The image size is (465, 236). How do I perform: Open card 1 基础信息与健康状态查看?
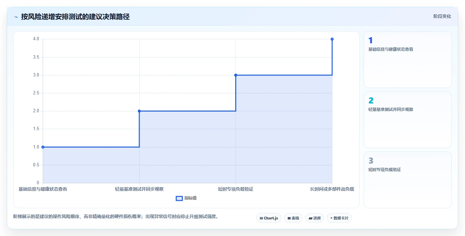coord(408,60)
